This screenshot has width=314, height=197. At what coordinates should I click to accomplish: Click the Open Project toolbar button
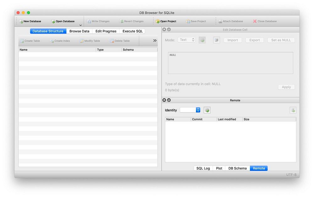tap(166, 21)
